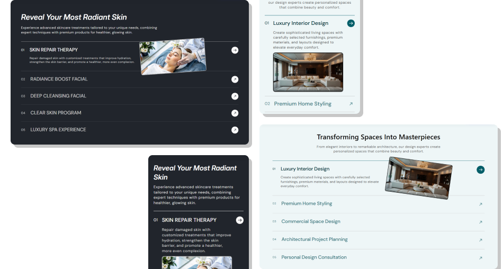Collapse Luxury Interior Design title in narrow light card
The image size is (503, 269).
301,23
